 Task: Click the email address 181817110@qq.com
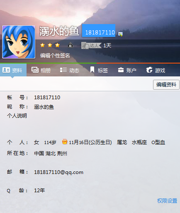[58, 172]
